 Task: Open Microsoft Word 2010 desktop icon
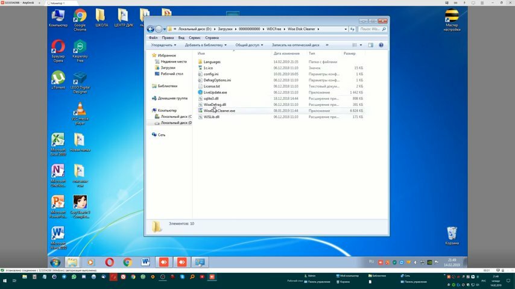(x=58, y=238)
